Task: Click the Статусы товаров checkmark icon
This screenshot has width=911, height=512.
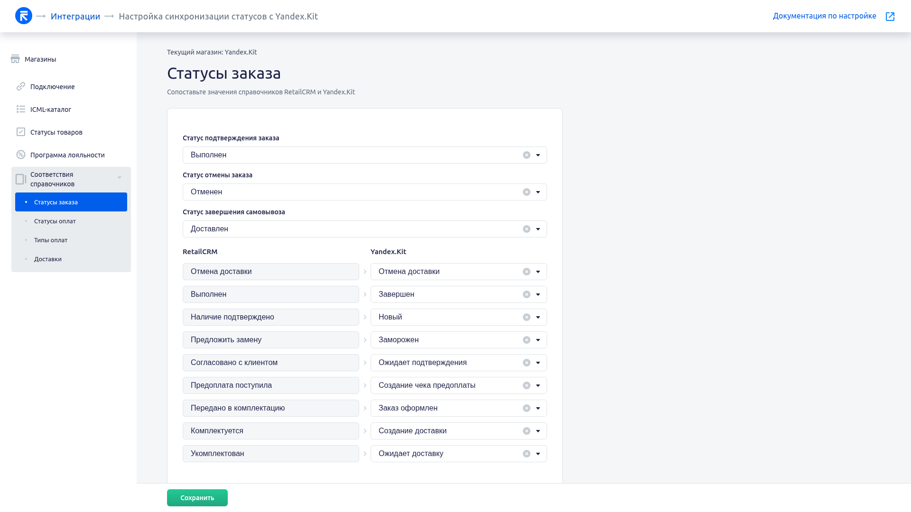Action: [x=21, y=132]
